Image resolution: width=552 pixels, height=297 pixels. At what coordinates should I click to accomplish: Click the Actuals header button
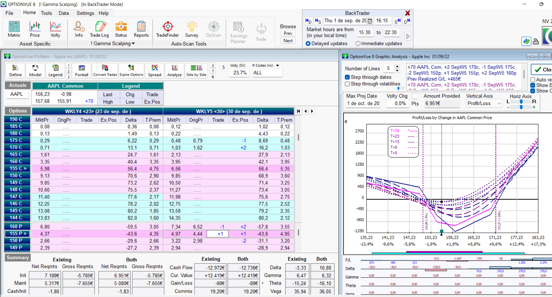[18, 85]
